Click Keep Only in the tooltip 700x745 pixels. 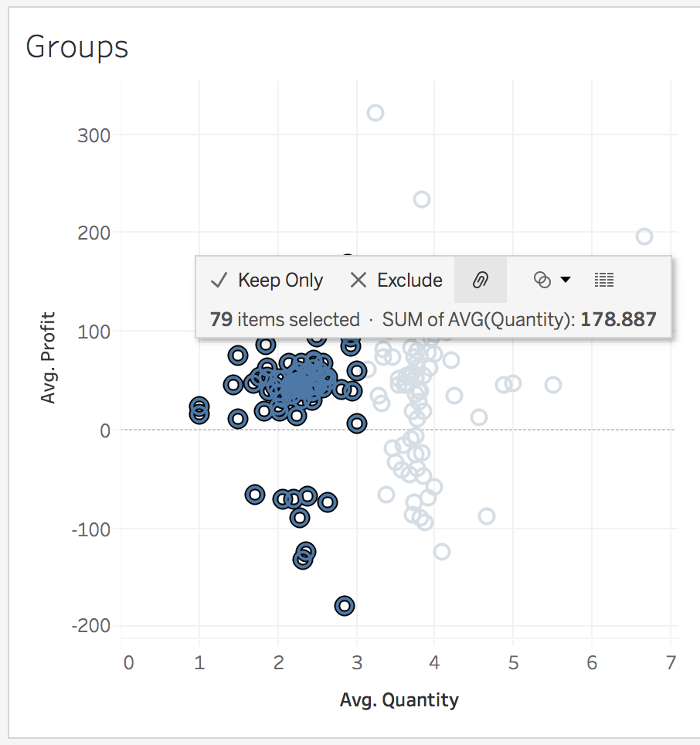tap(267, 280)
